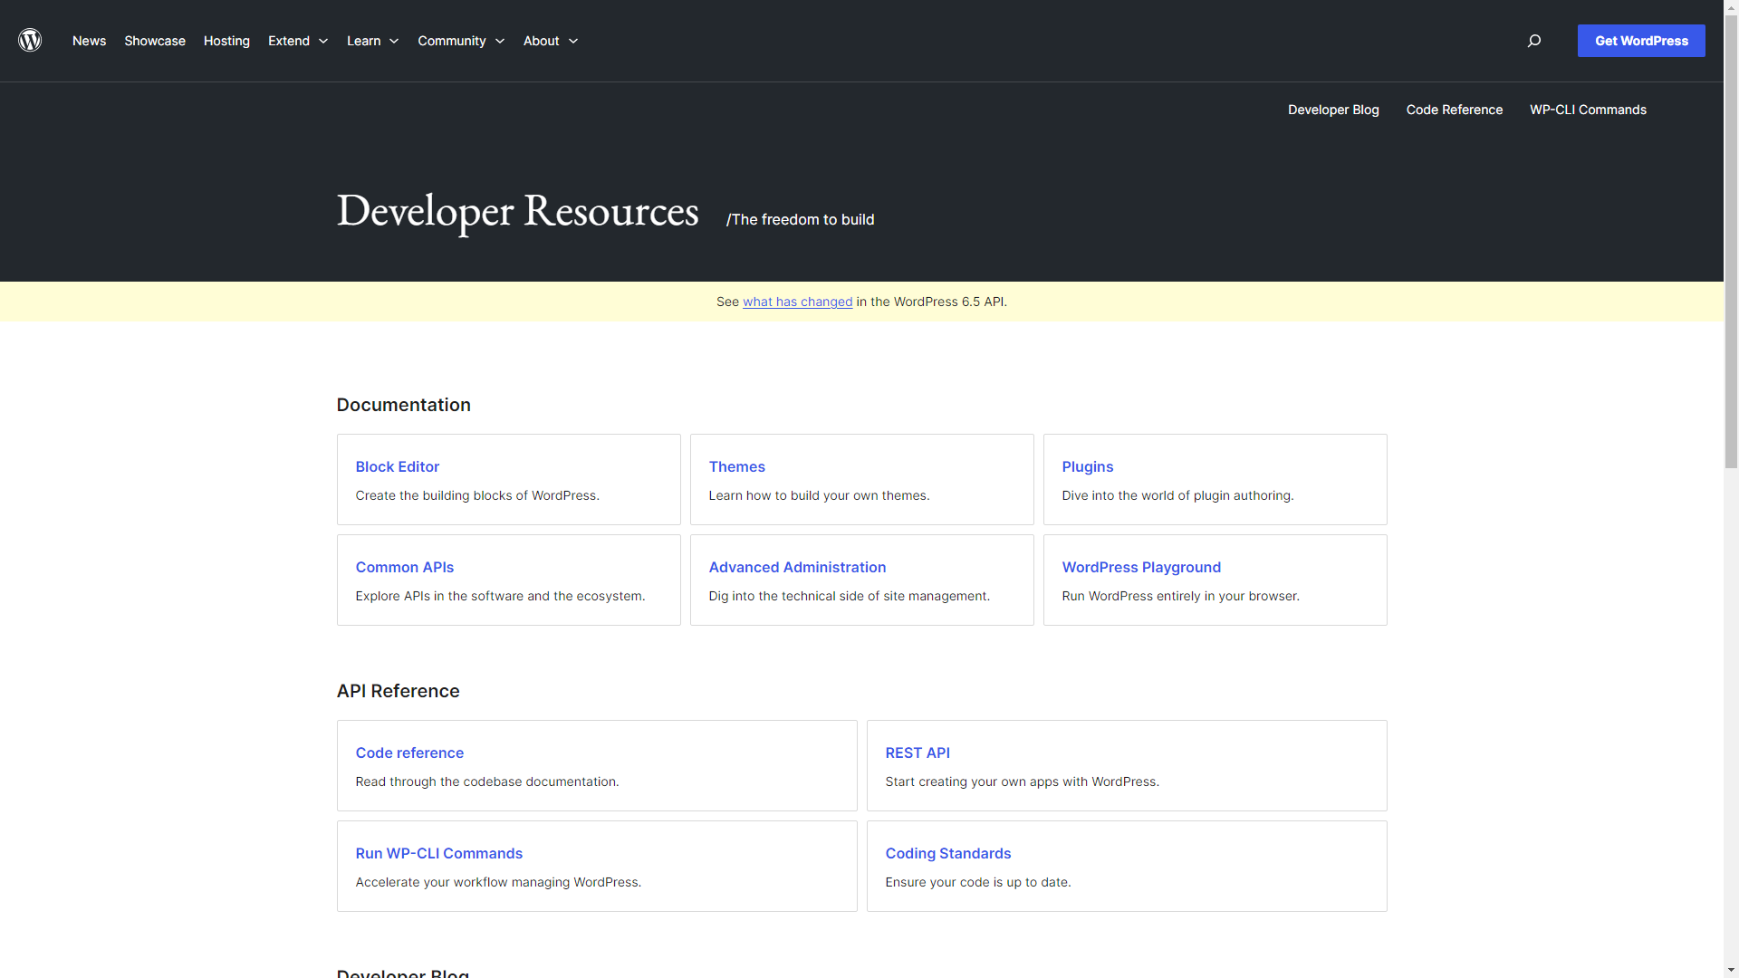
Task: Select Hosting in the navigation bar
Action: click(226, 41)
